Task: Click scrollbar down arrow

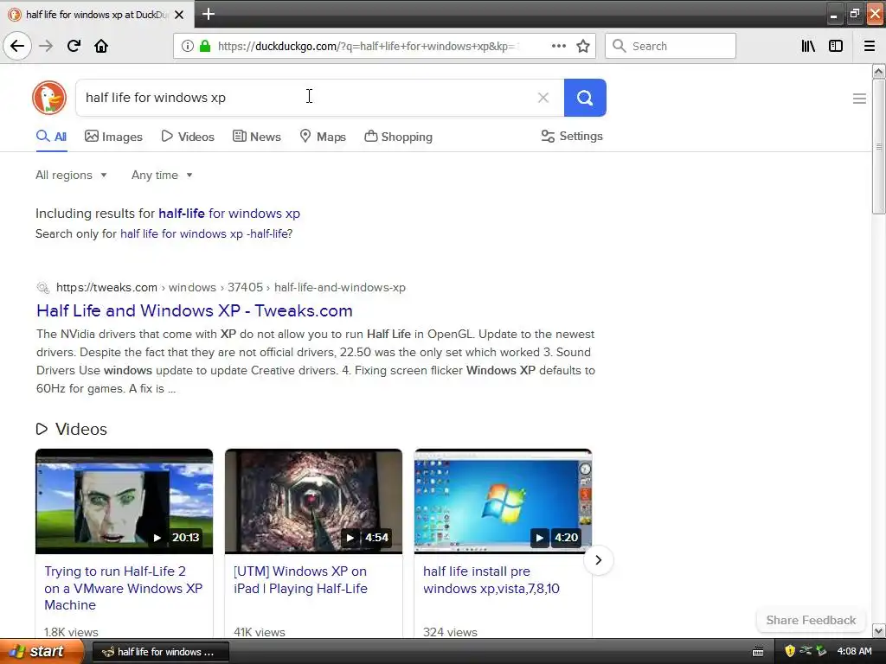Action: (x=878, y=630)
